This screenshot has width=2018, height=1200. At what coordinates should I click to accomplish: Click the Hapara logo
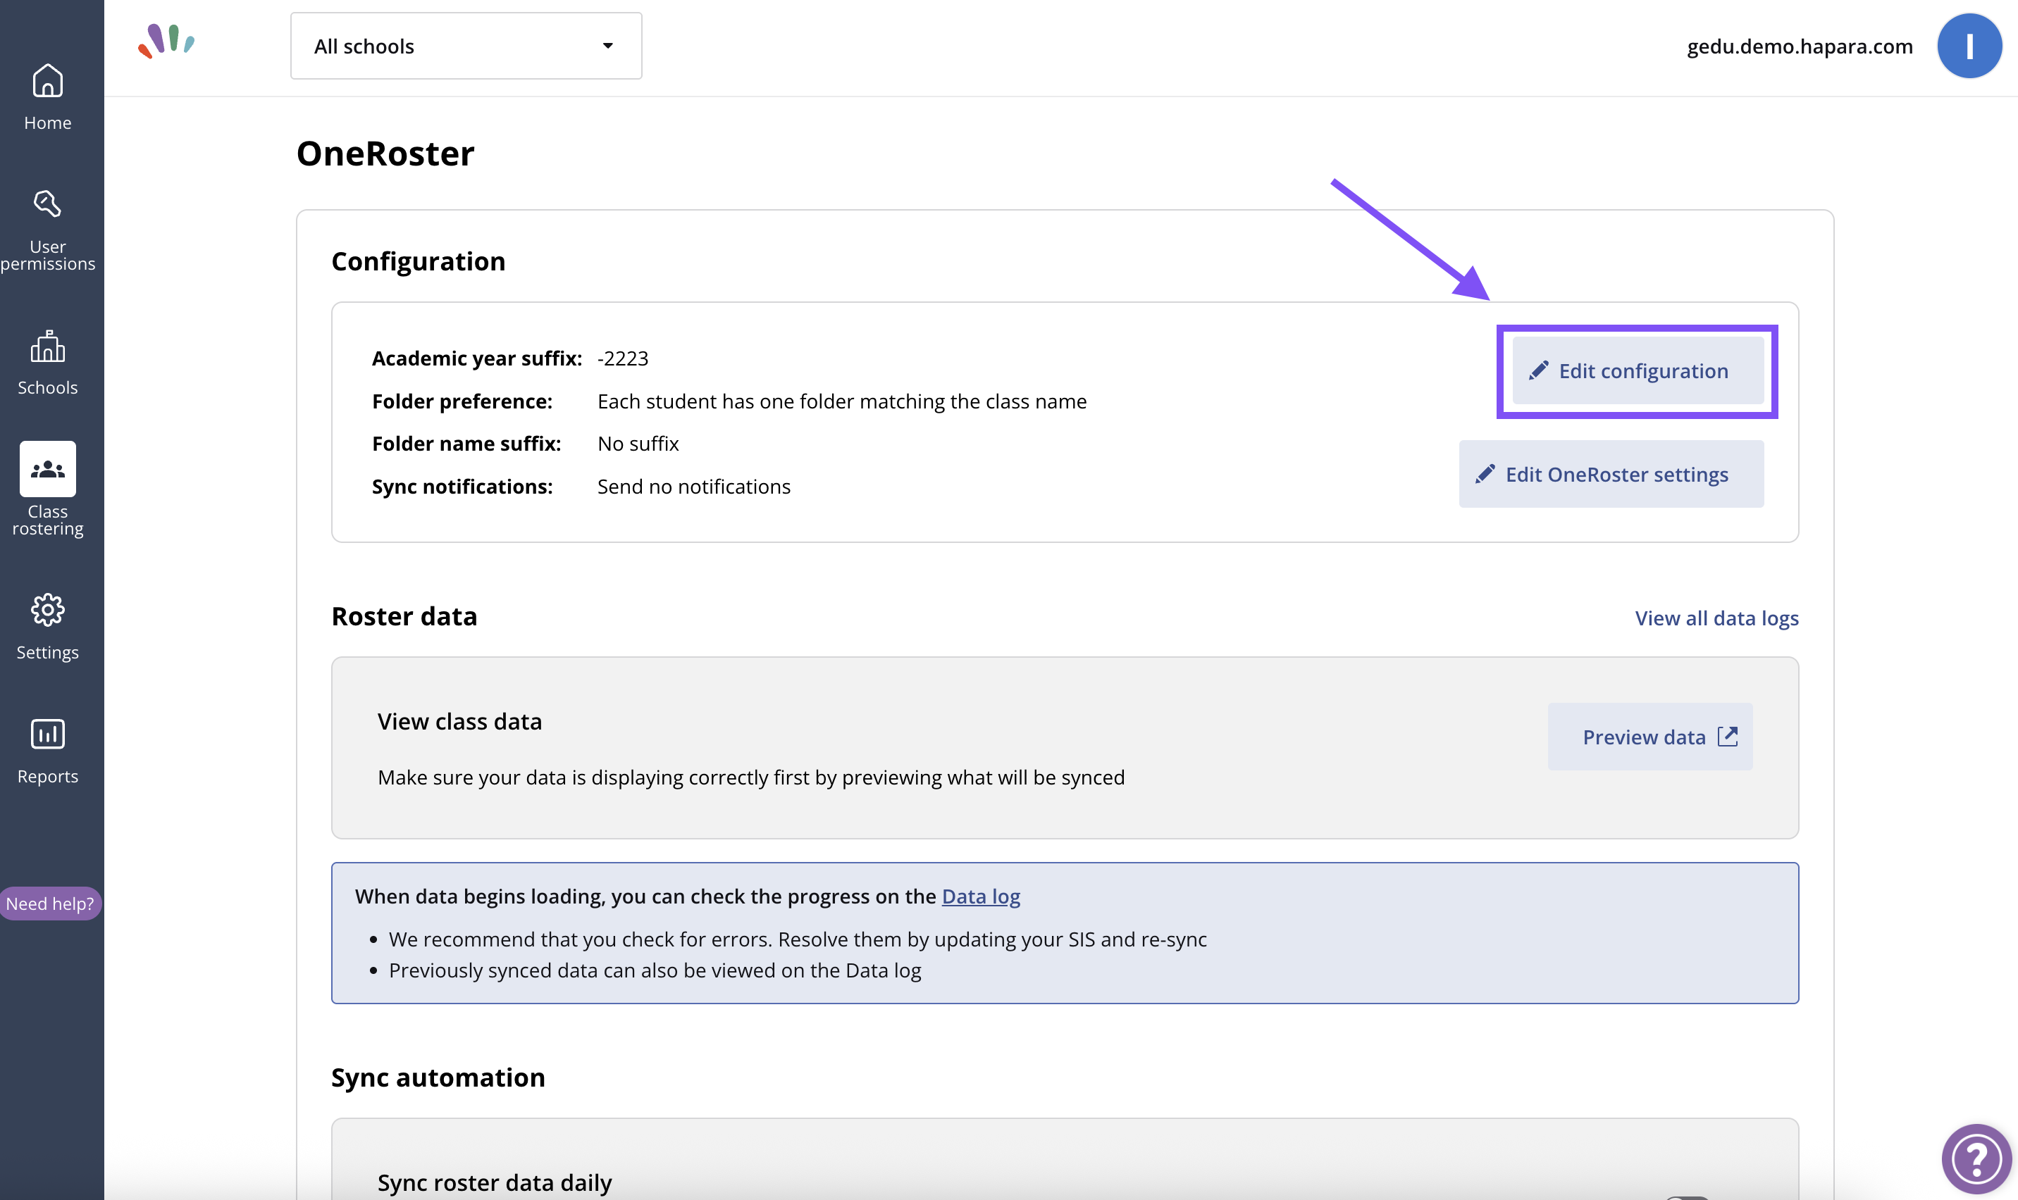(x=166, y=42)
